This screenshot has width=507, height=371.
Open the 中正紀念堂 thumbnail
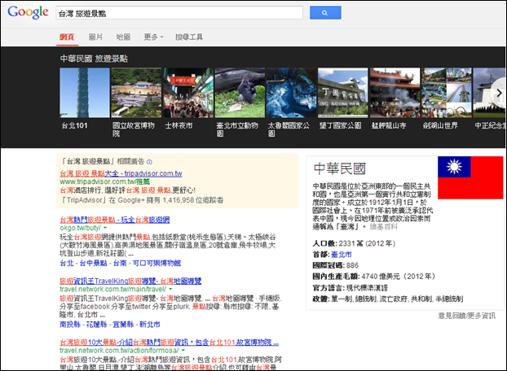pyautogui.click(x=489, y=93)
